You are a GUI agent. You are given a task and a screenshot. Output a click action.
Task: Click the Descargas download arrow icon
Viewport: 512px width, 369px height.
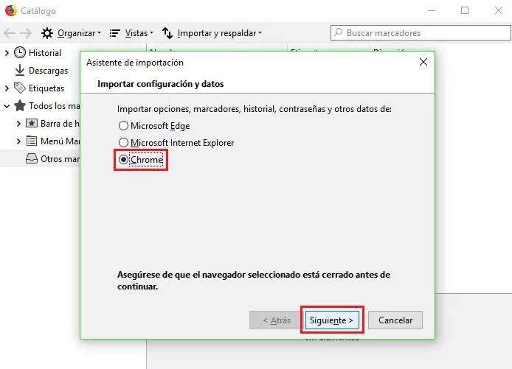(x=20, y=70)
